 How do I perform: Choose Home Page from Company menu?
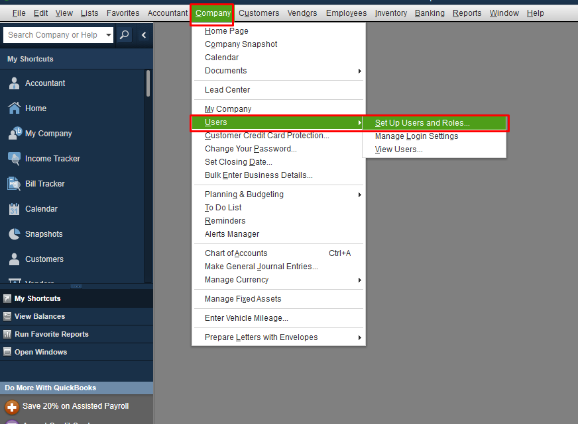[278, 31]
